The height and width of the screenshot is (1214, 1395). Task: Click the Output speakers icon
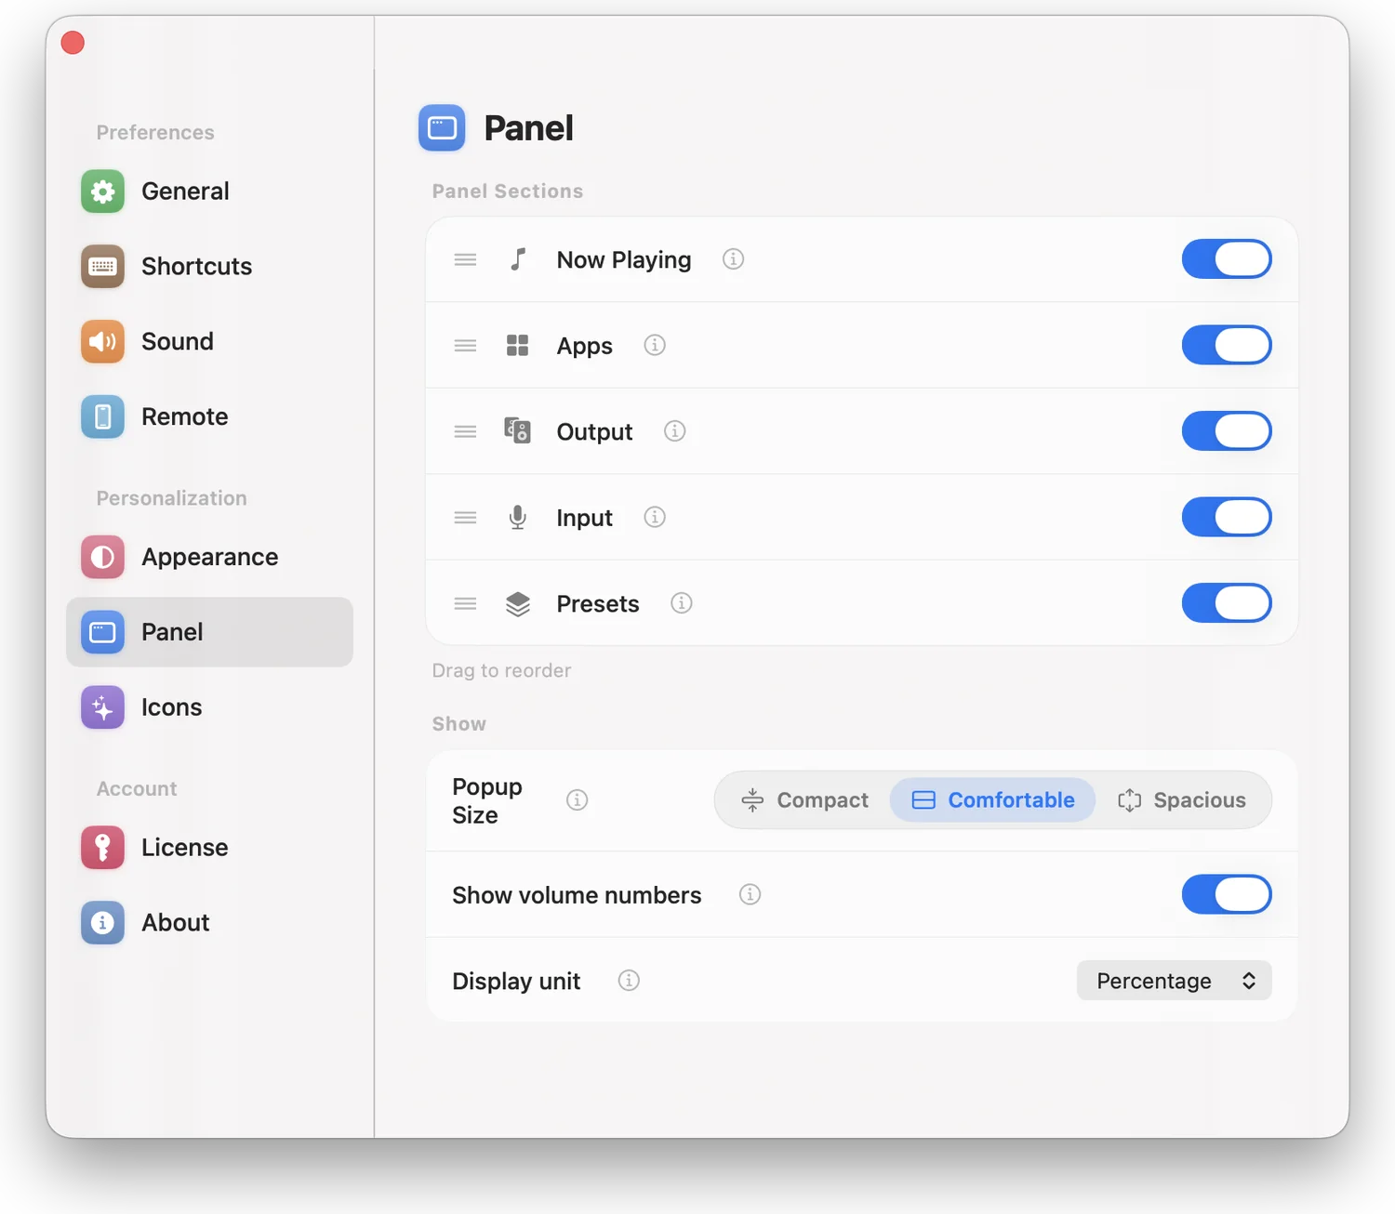pos(518,430)
